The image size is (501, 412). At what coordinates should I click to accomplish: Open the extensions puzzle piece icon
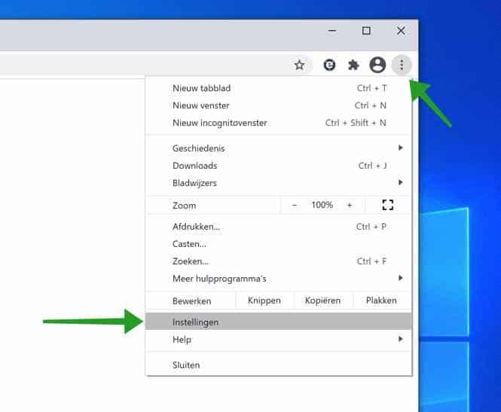pyautogui.click(x=353, y=65)
